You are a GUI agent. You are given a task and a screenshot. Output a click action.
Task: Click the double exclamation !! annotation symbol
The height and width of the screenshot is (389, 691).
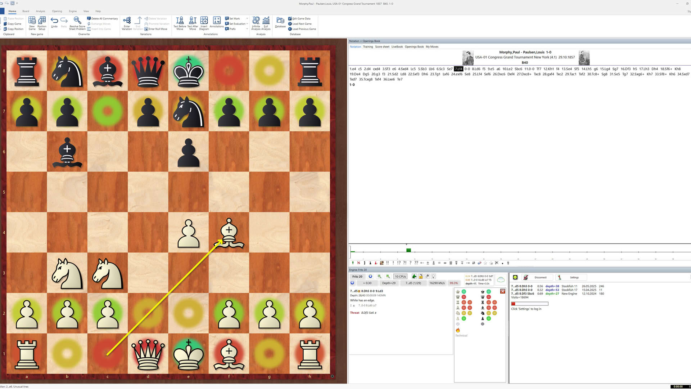click(387, 263)
